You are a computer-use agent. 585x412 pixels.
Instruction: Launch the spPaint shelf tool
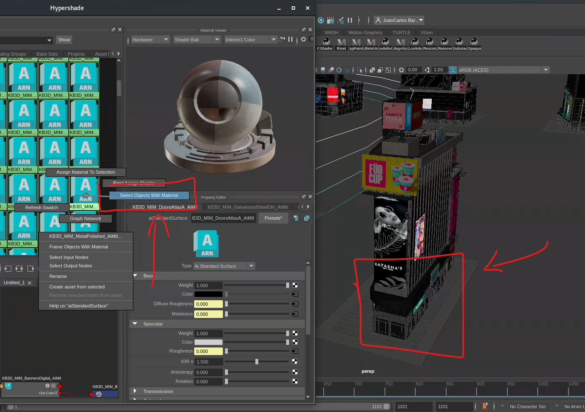356,44
